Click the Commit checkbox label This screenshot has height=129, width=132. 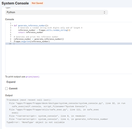(x=13, y=88)
